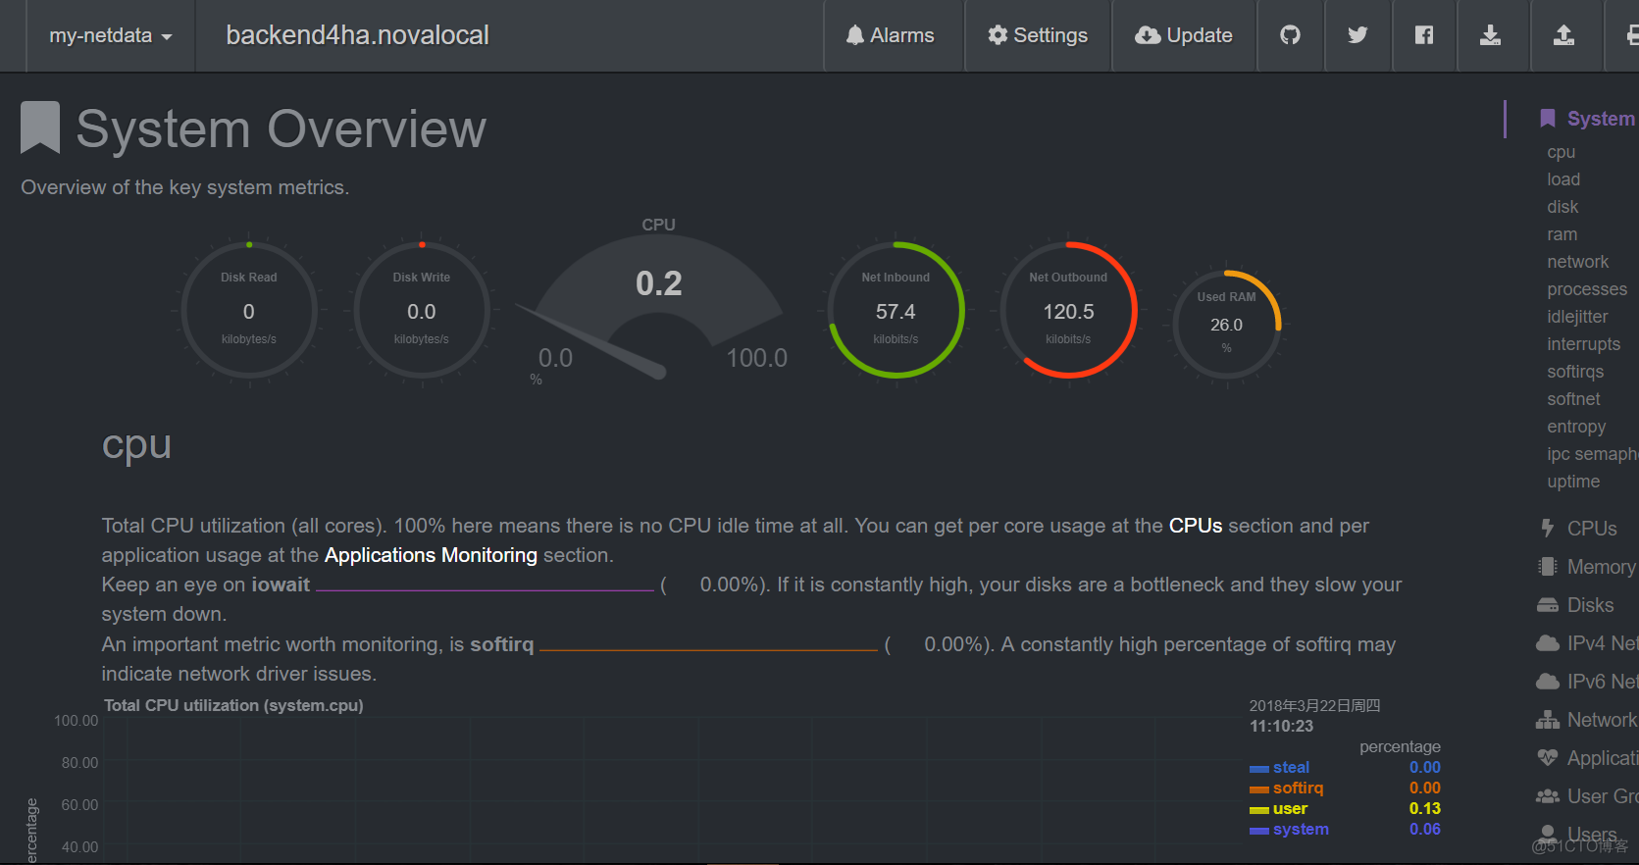Image resolution: width=1639 pixels, height=865 pixels.
Task: Click the steal blue color swatch
Action: tap(1259, 769)
